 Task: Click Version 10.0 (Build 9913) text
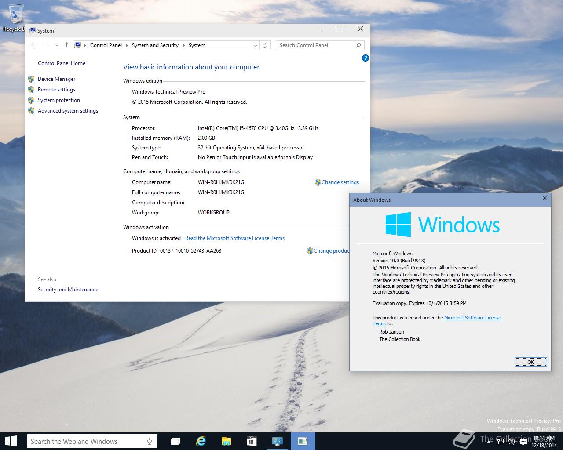[x=399, y=261]
